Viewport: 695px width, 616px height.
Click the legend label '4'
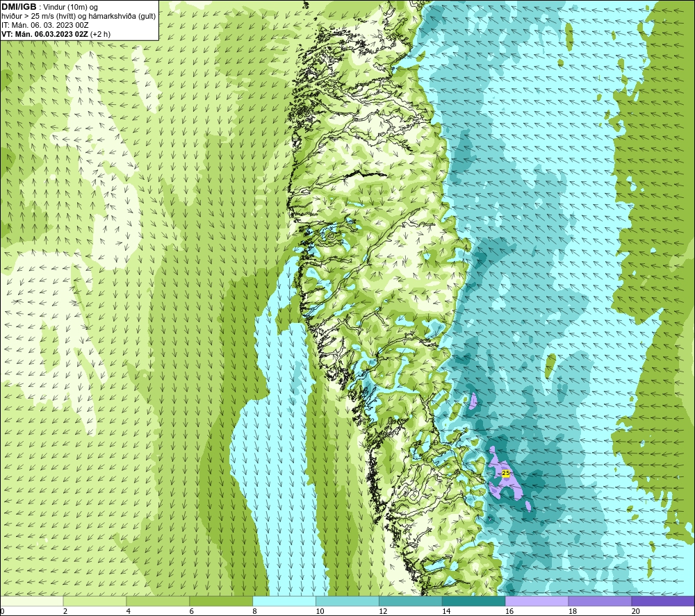pyautogui.click(x=129, y=611)
